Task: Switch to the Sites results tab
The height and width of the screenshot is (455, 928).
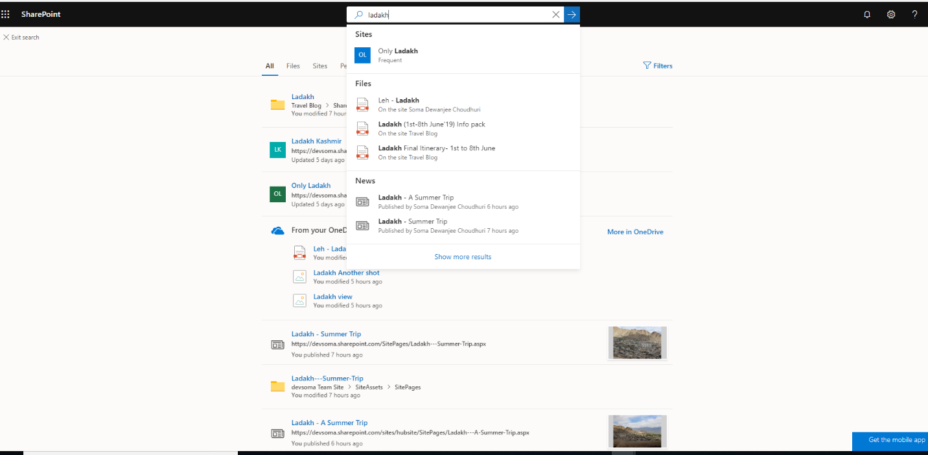Action: (319, 65)
